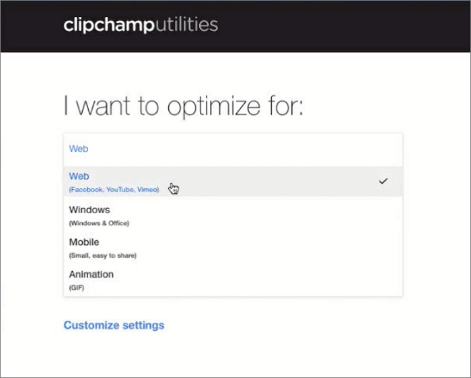Image resolution: width=471 pixels, height=378 pixels.
Task: Choose the Windows optimization option
Action: point(89,210)
